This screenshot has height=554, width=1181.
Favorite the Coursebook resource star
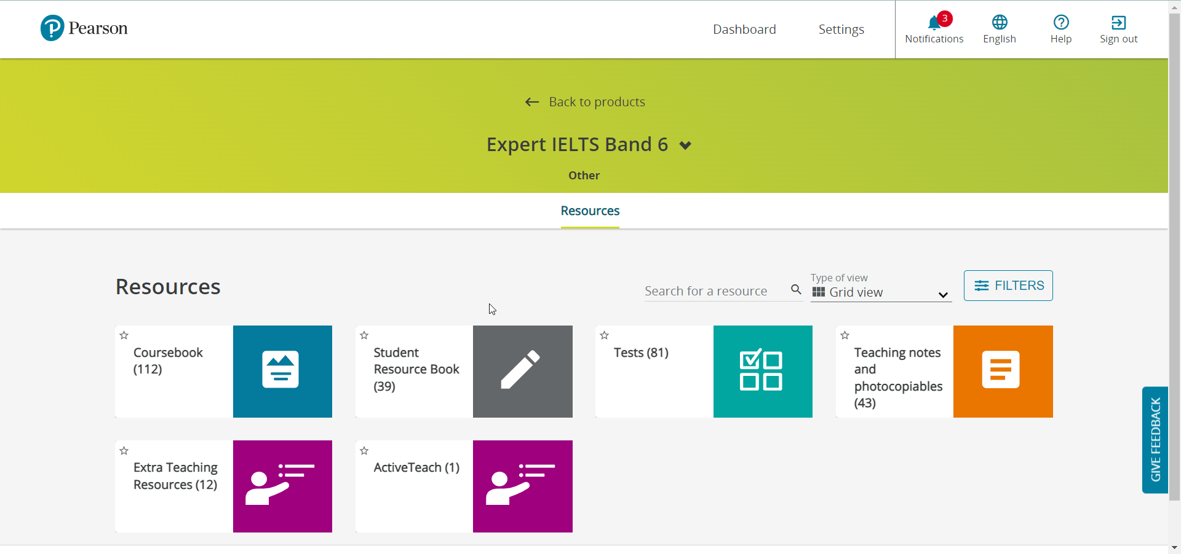point(124,335)
